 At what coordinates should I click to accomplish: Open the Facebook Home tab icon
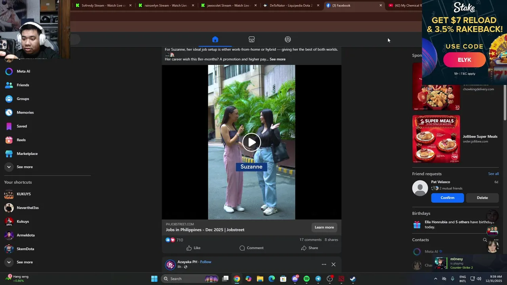pyautogui.click(x=215, y=39)
